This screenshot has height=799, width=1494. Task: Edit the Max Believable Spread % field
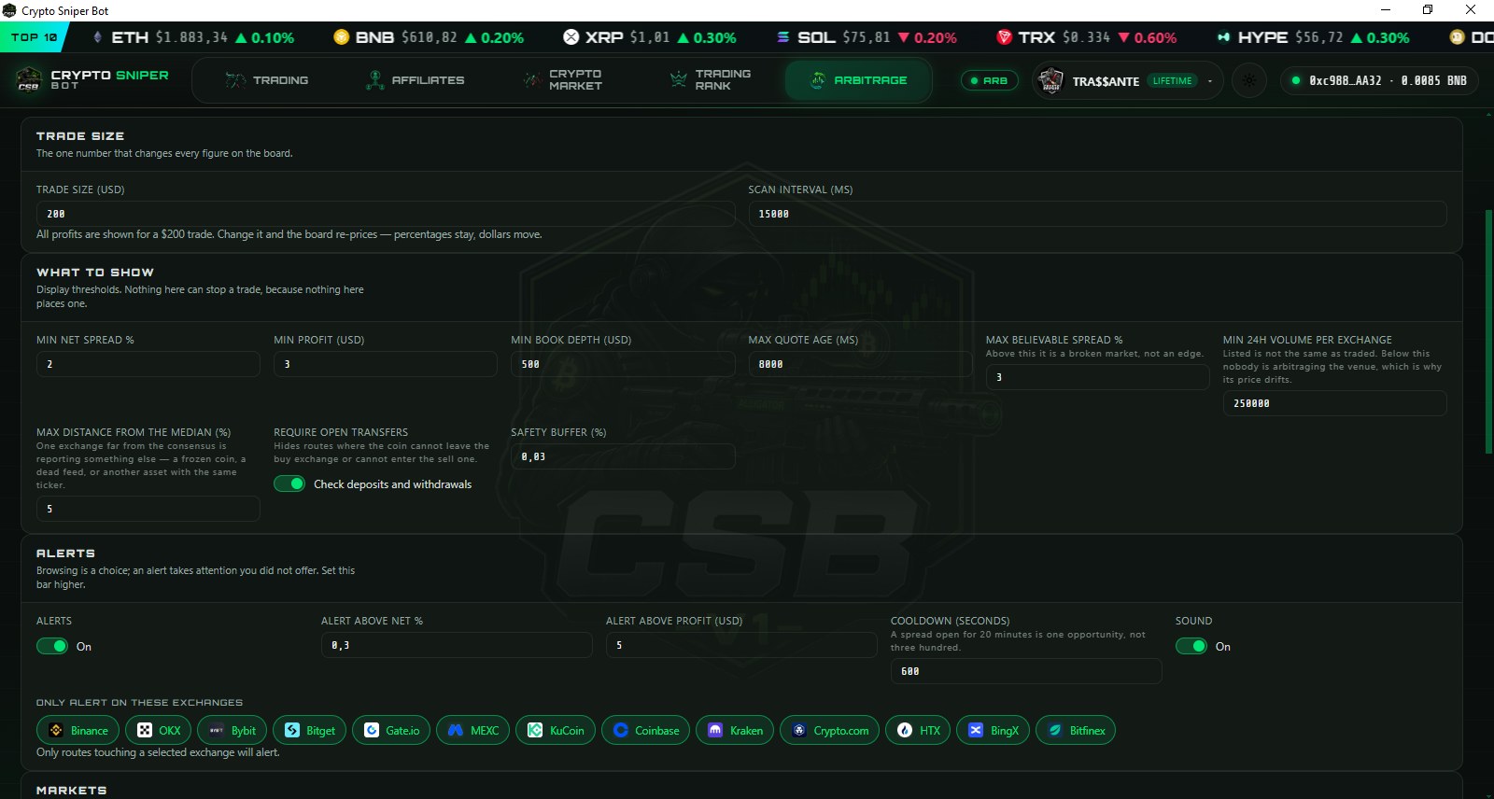(x=1097, y=377)
